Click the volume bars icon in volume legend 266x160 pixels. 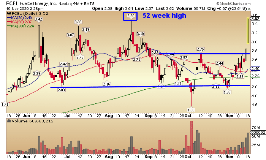[9, 121]
